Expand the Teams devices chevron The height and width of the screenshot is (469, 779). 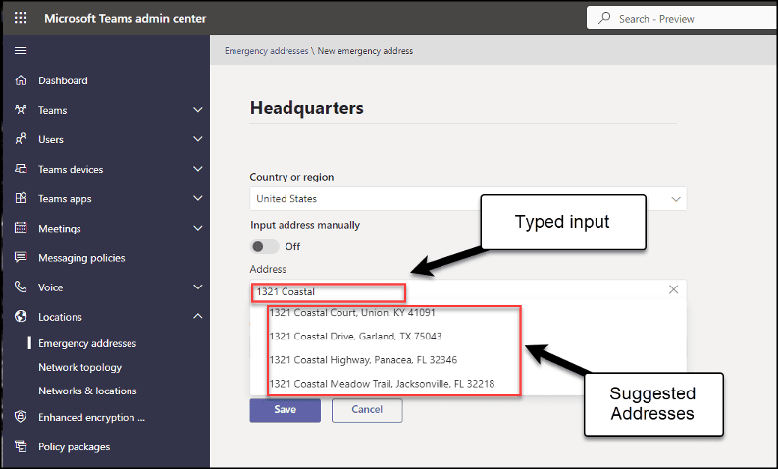[198, 169]
